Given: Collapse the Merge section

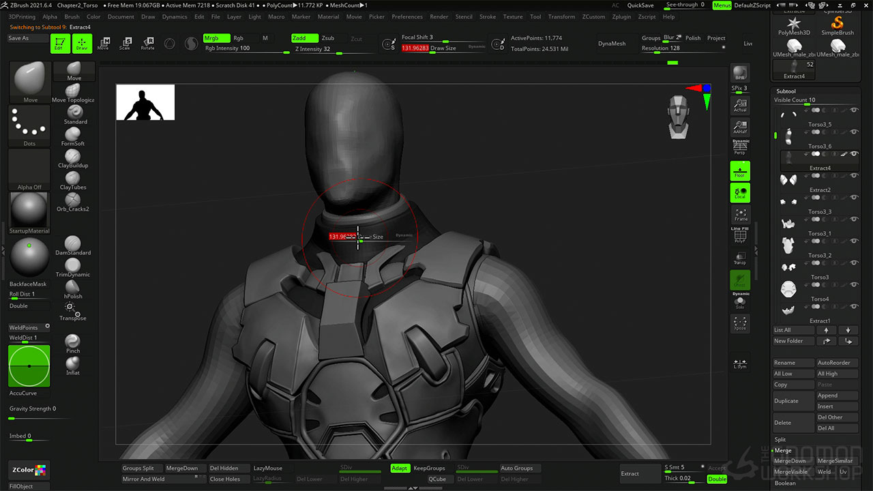Looking at the screenshot, I should pyautogui.click(x=783, y=451).
